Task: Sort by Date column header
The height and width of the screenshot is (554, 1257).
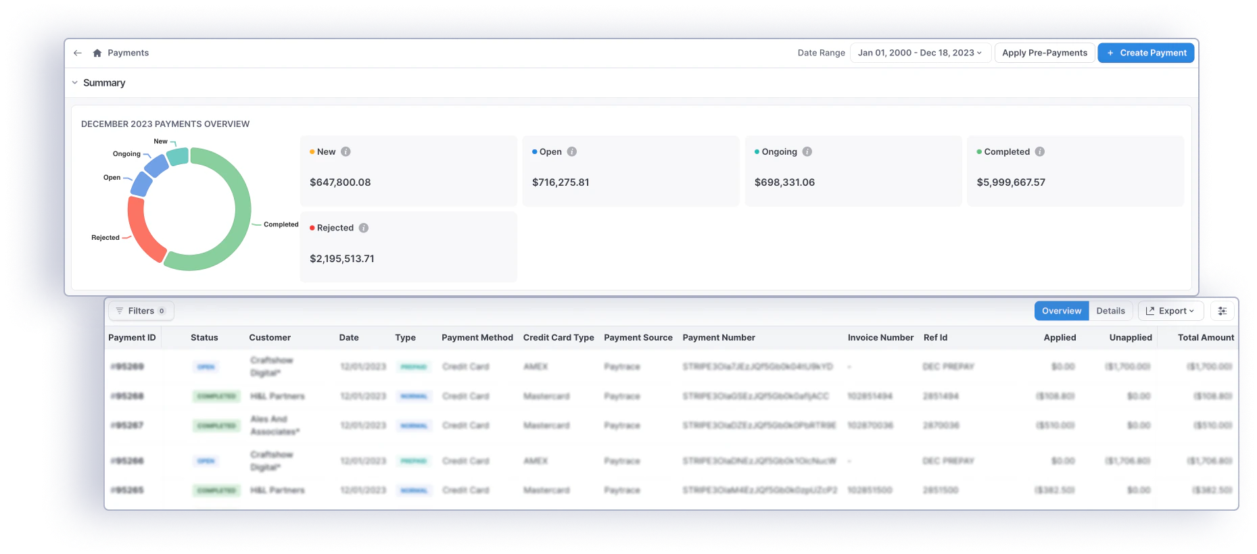Action: point(349,338)
